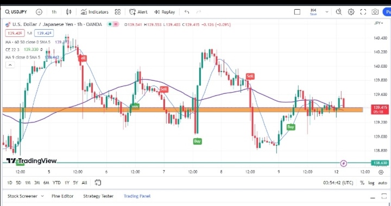Click the compare or add symbol plus icon

coord(39,12)
